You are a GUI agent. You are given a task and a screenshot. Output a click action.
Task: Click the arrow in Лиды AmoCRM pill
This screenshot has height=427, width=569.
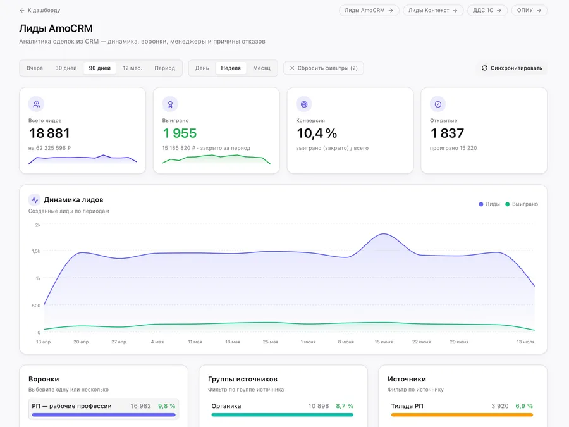point(391,11)
